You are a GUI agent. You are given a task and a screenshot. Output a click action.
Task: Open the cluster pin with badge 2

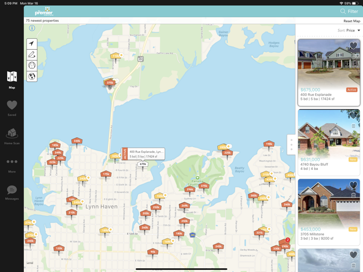click(x=284, y=242)
